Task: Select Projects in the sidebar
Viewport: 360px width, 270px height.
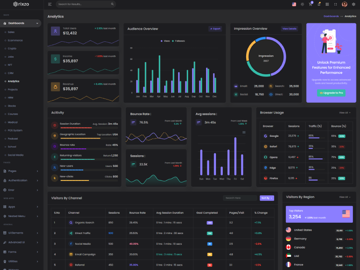Action: pos(13,90)
